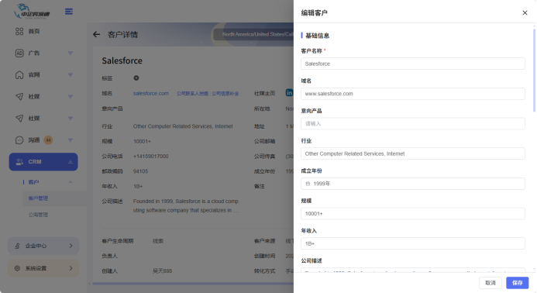The image size is (537, 293).
Task: Expand the 沟通 menu arrow
Action: point(71,140)
